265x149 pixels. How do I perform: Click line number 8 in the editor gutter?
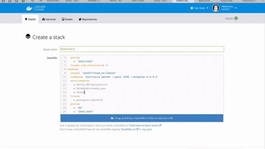point(65,69)
